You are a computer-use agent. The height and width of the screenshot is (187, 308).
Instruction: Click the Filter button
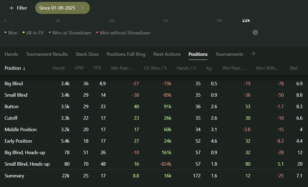(x=18, y=8)
